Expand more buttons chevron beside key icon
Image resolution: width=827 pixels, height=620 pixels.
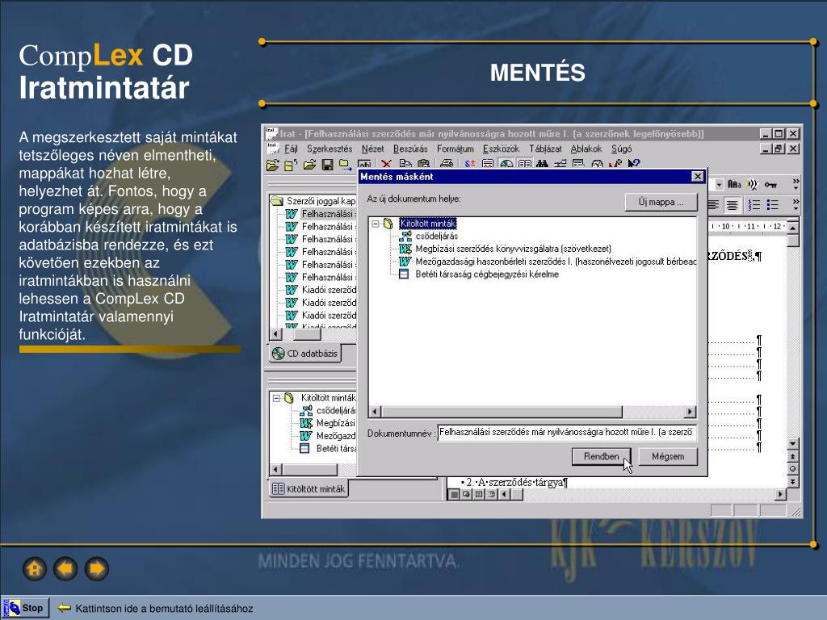[796, 184]
